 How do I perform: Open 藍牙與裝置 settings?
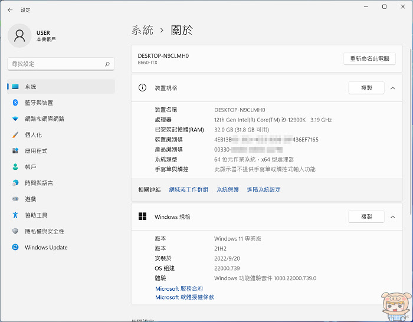pyautogui.click(x=61, y=103)
